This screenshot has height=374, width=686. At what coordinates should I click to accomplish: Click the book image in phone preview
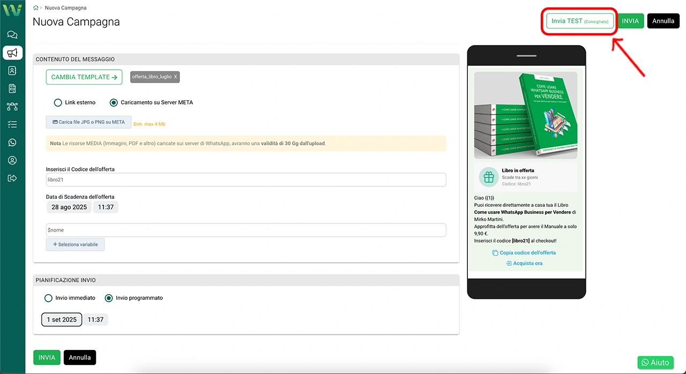pyautogui.click(x=526, y=115)
